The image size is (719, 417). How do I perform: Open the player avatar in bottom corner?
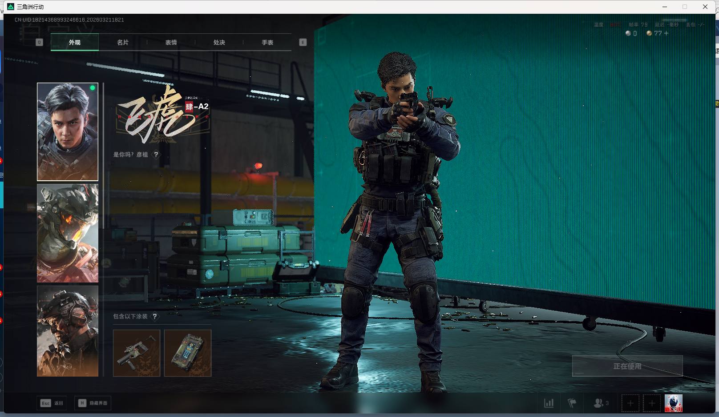[673, 403]
